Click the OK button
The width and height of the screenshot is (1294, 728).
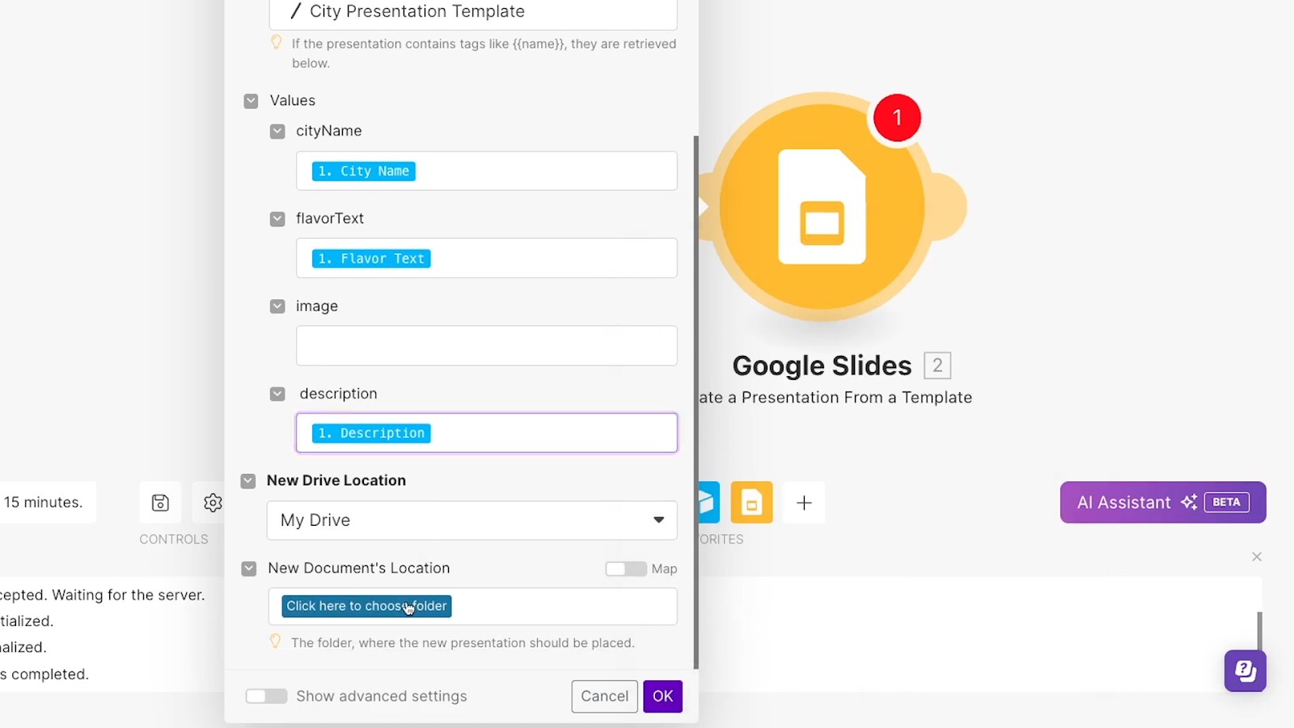click(x=663, y=696)
